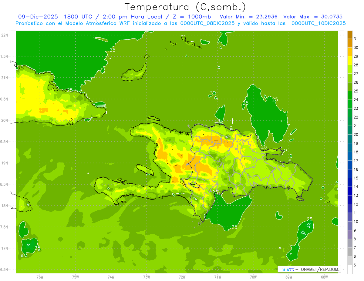Click the '20N' latitude axis label
Screen dimensions: 364x281
(x=5, y=120)
